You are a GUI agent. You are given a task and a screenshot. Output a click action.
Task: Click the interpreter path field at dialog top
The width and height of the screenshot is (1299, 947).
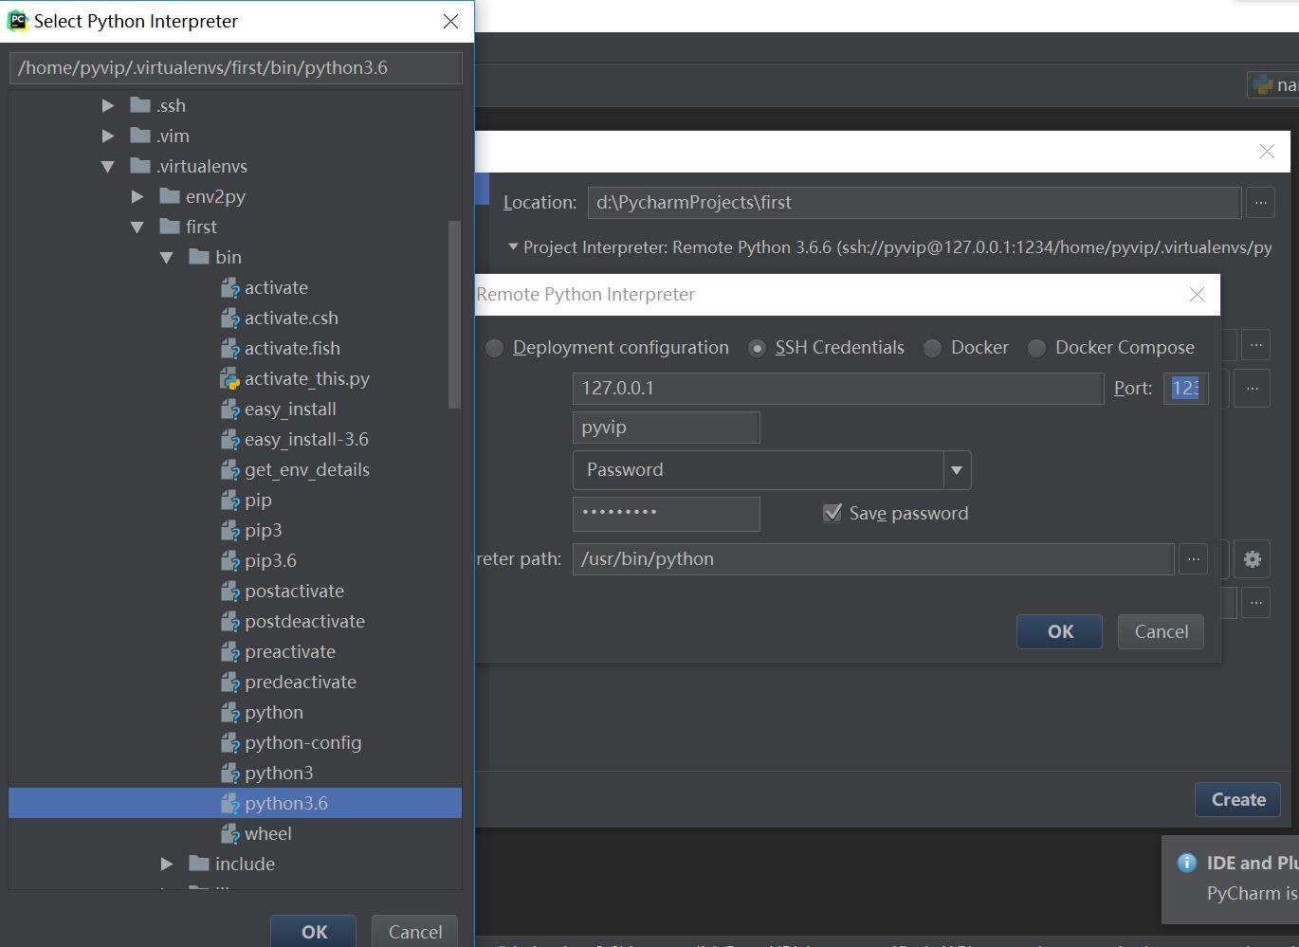pos(236,68)
